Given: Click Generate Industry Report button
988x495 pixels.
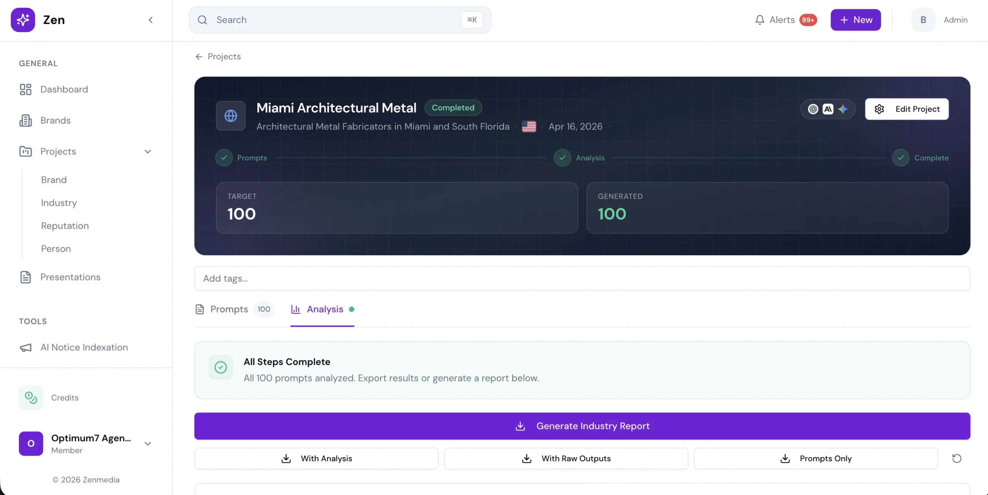Looking at the screenshot, I should (582, 426).
